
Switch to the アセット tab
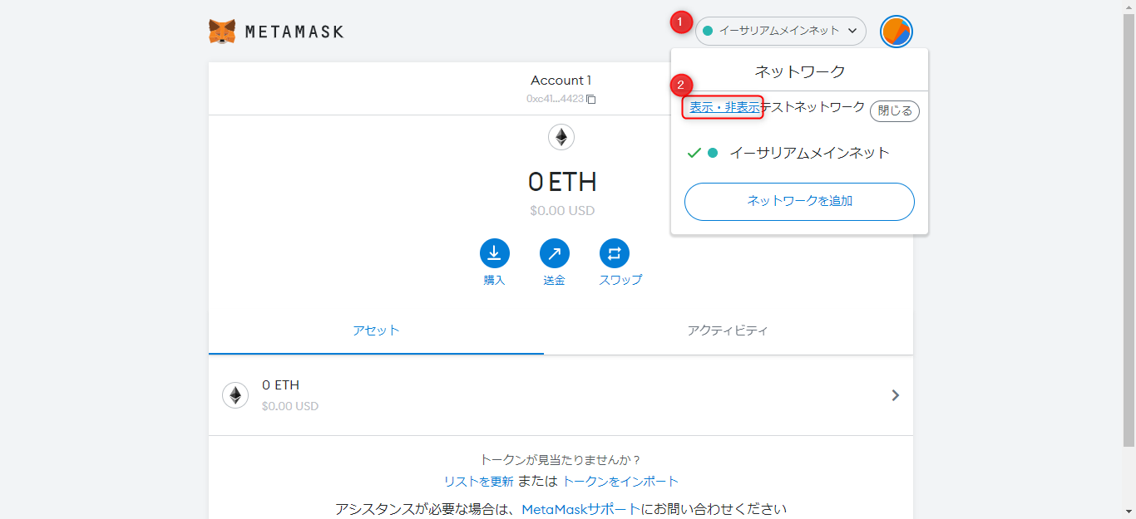376,330
